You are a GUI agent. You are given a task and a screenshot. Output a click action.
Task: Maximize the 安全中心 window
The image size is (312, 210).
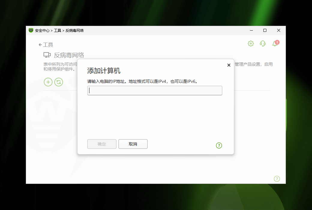click(x=265, y=31)
